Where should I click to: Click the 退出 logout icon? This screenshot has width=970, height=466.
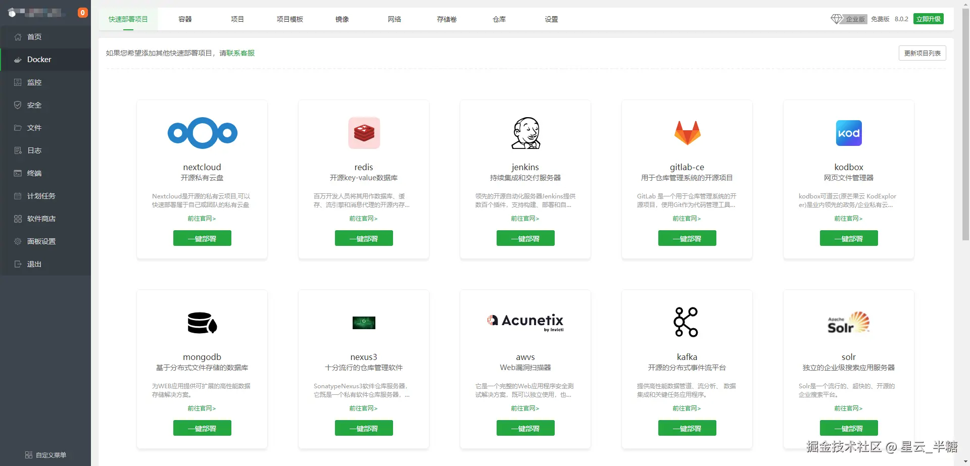pyautogui.click(x=18, y=264)
